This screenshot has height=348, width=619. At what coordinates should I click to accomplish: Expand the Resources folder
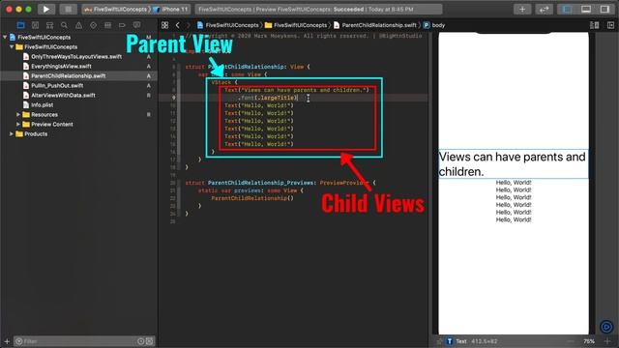coord(18,114)
